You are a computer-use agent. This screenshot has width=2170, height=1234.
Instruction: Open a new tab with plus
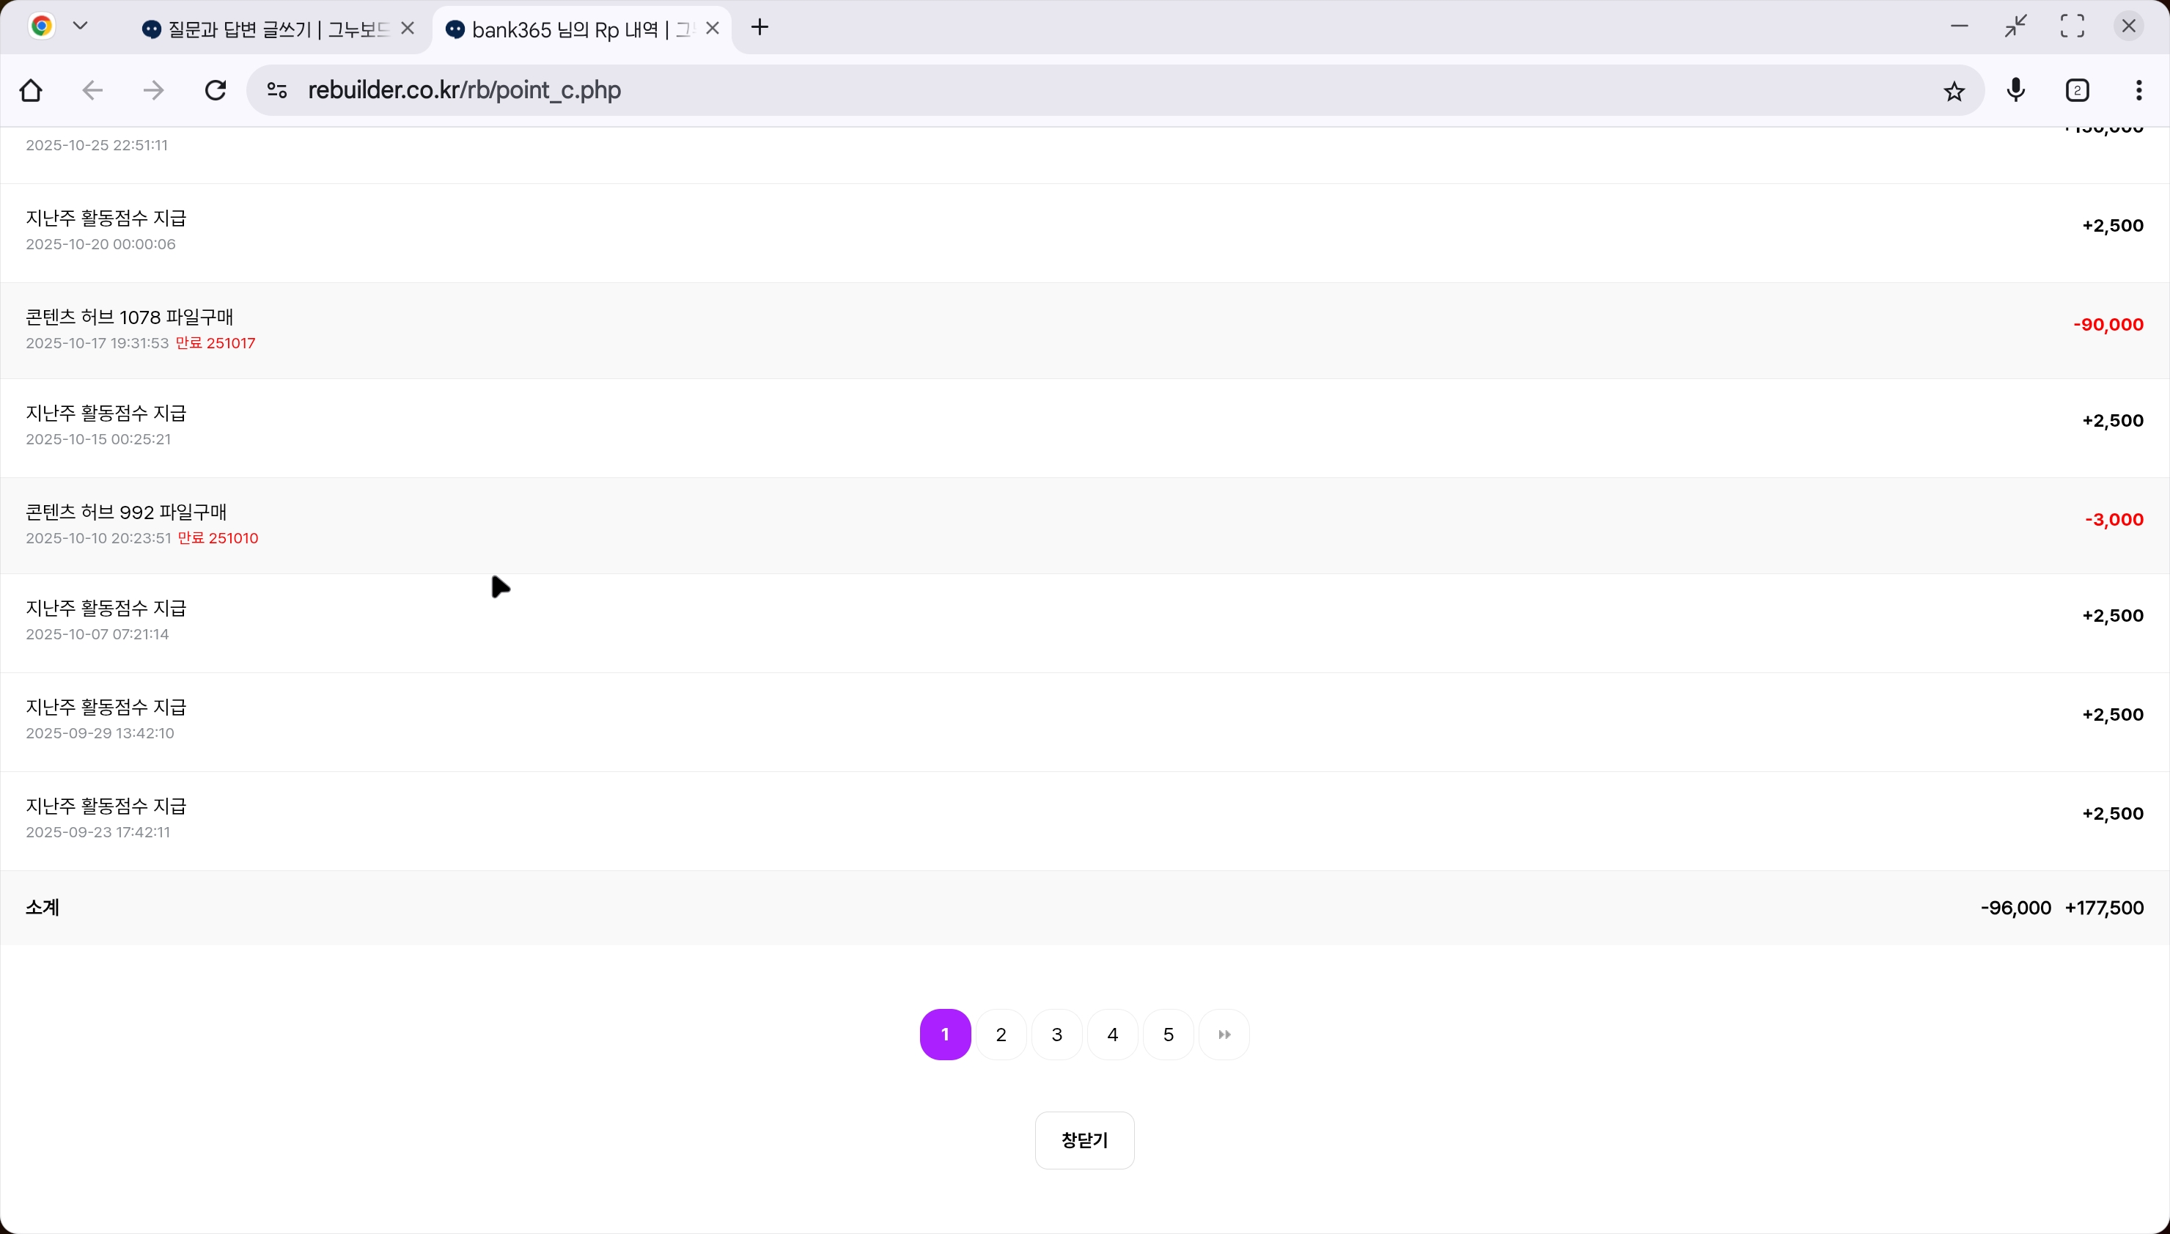[x=760, y=28]
